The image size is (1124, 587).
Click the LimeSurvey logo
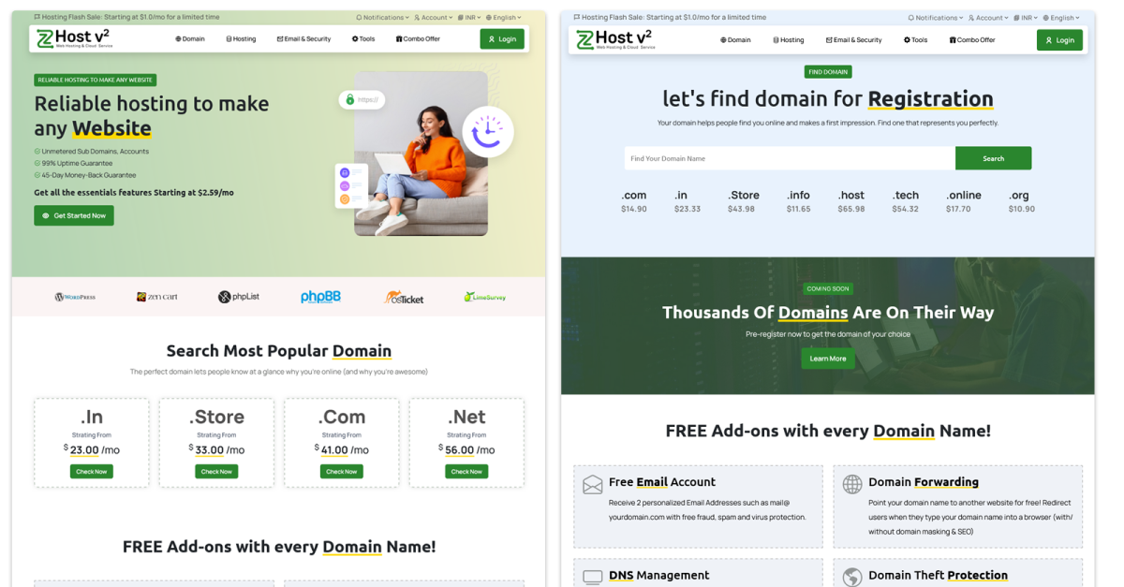click(x=484, y=297)
